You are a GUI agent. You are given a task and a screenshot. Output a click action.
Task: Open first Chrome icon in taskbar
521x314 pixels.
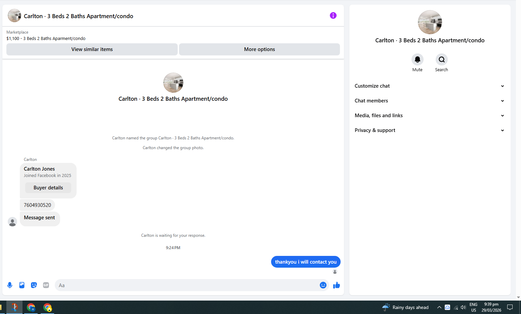click(x=31, y=307)
